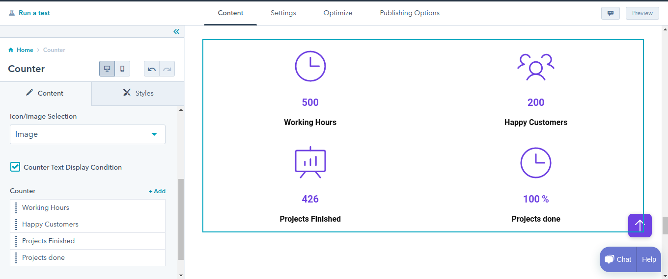Click the purple scroll-to-top arrow button
This screenshot has height=279, width=668.
[640, 225]
